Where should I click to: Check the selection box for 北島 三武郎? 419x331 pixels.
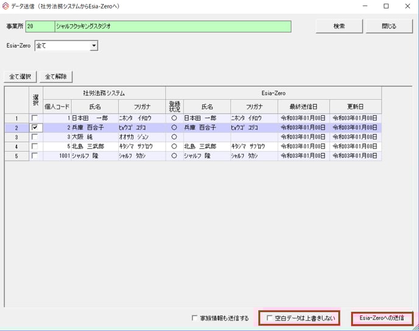35,146
